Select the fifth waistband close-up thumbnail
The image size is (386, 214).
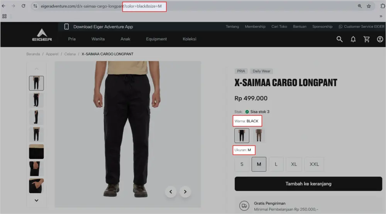tap(36, 152)
